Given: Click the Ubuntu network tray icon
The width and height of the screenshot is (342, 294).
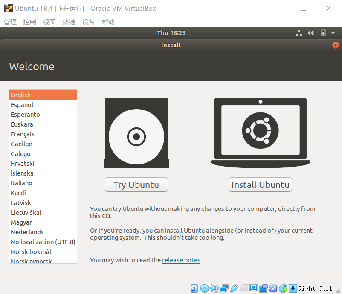Looking at the screenshot, I should 299,33.
